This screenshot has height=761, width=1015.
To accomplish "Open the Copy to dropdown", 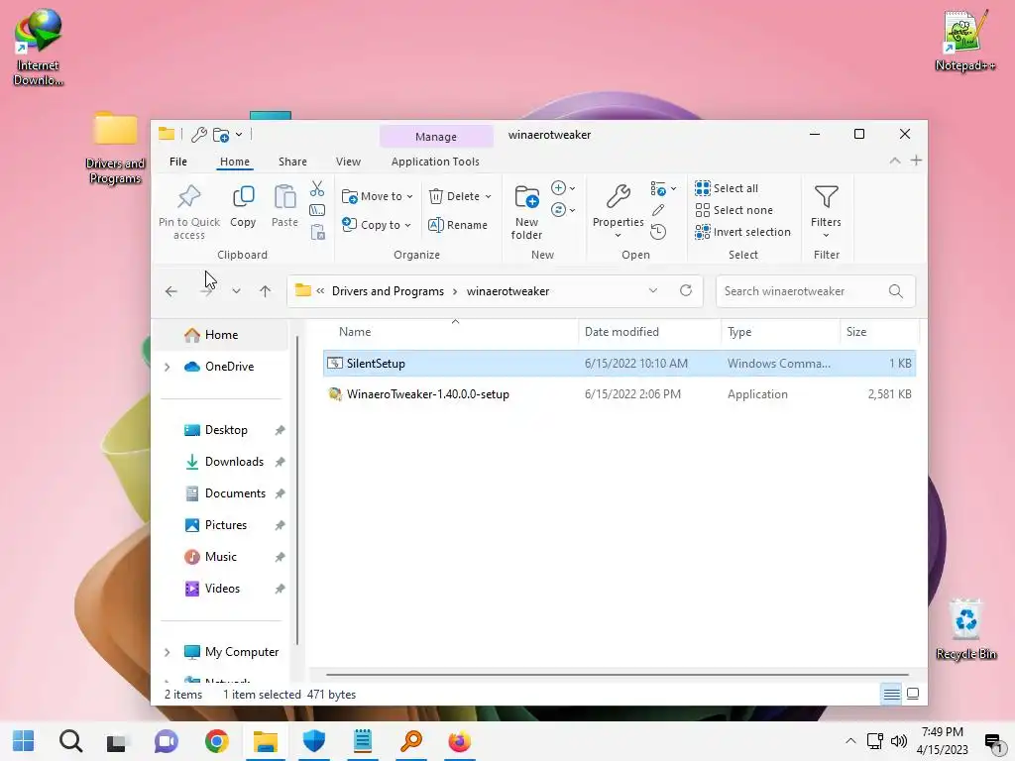I will pos(377,225).
